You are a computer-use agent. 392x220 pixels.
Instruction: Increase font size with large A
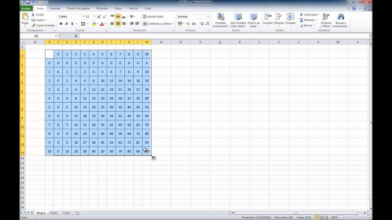pyautogui.click(x=99, y=16)
